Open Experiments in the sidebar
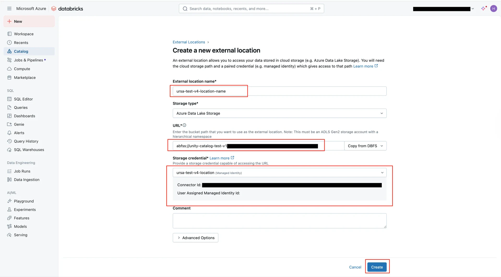This screenshot has width=501, height=277. [29, 210]
